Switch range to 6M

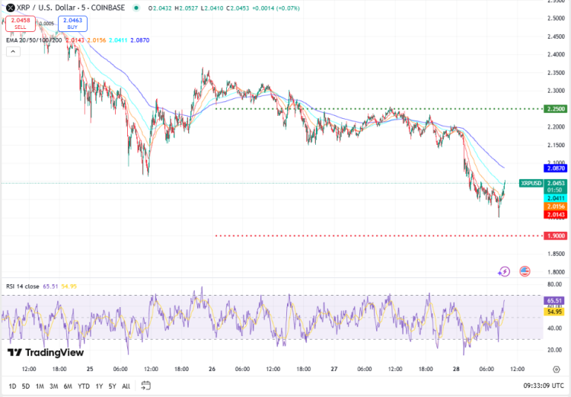(x=68, y=386)
